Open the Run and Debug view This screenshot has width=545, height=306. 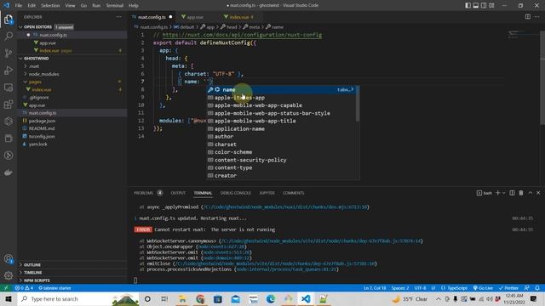click(9, 71)
